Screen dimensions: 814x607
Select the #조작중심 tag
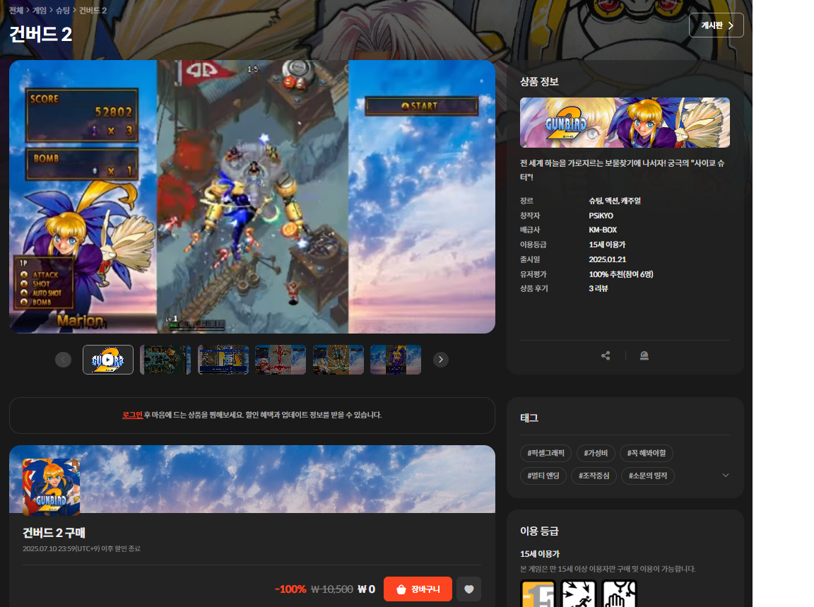(x=594, y=476)
